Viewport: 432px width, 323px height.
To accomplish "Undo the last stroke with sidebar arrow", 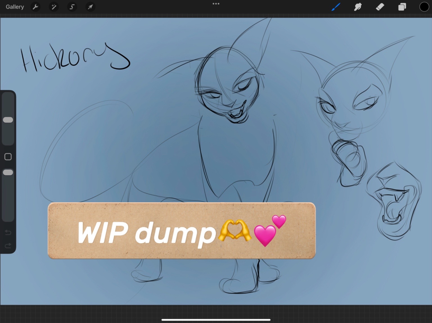I will [8, 233].
